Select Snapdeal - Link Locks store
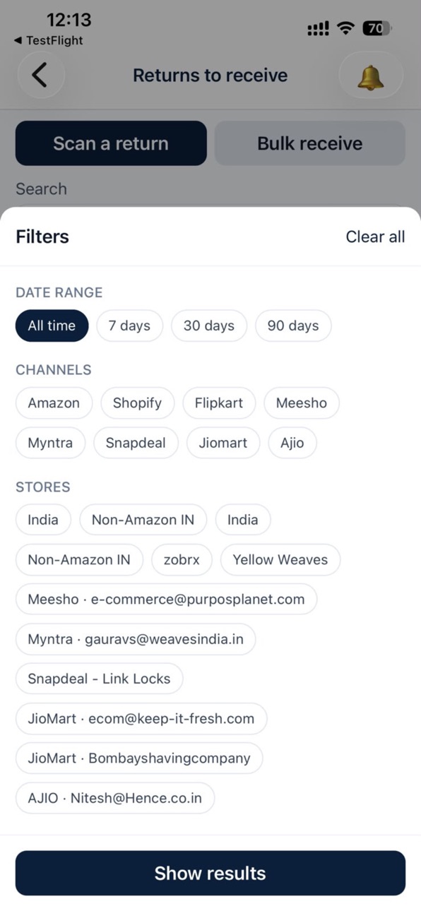 coord(99,679)
